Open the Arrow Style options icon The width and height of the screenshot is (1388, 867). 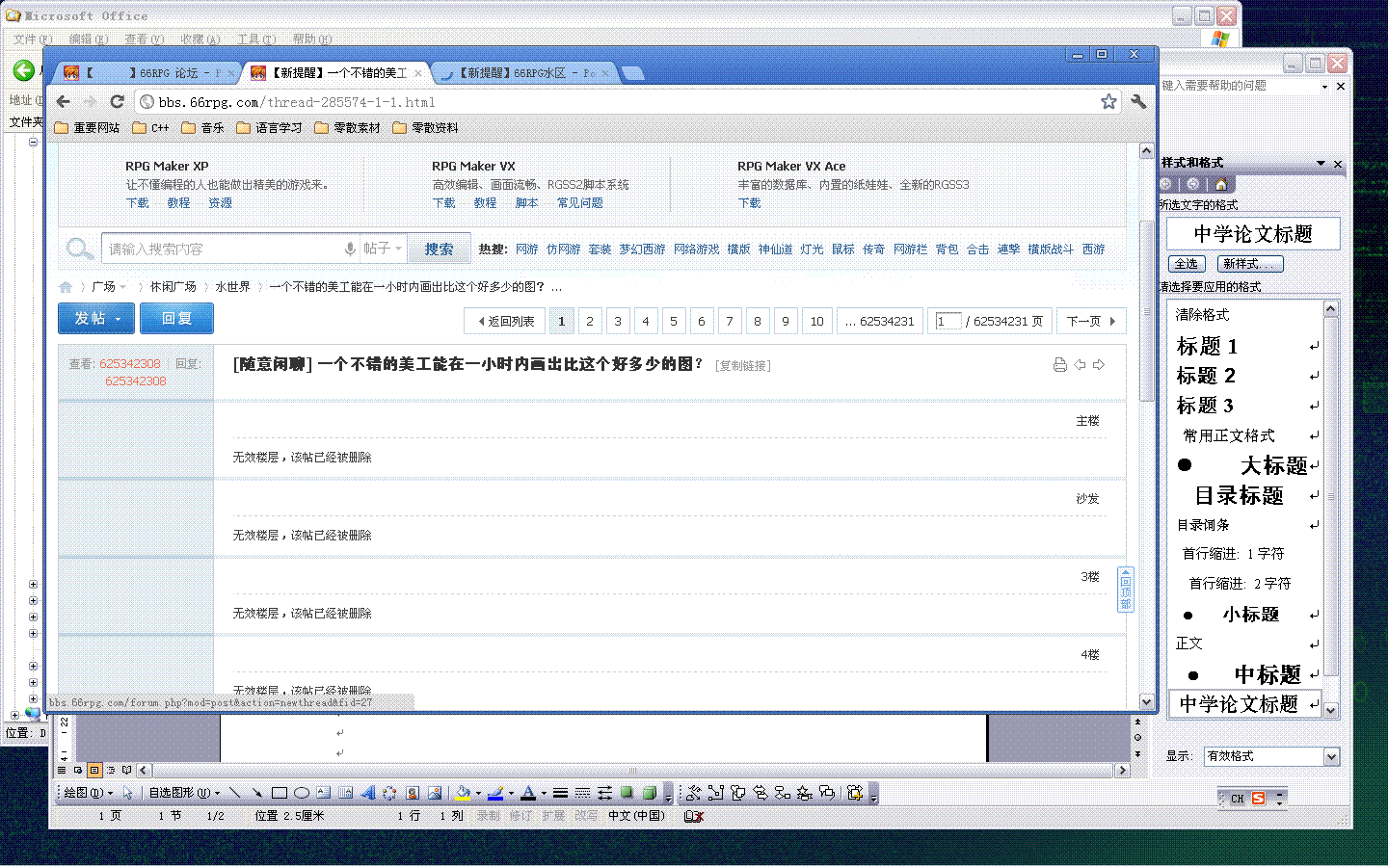(x=604, y=793)
